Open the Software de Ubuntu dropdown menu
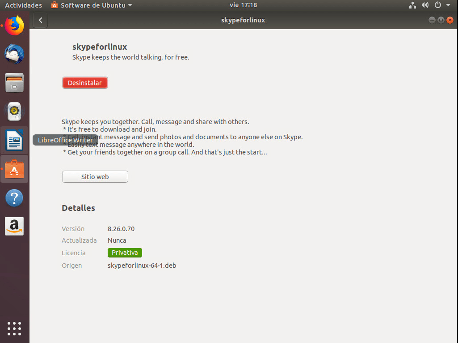The width and height of the screenshot is (458, 343). pyautogui.click(x=91, y=5)
